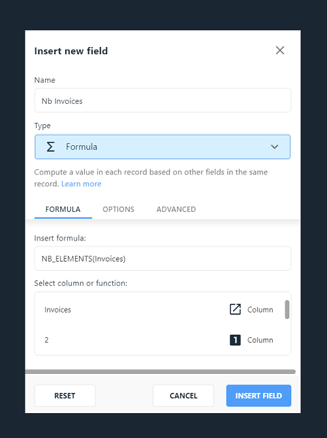Click the link icon beside Invoices column
The width and height of the screenshot is (327, 438).
[235, 309]
